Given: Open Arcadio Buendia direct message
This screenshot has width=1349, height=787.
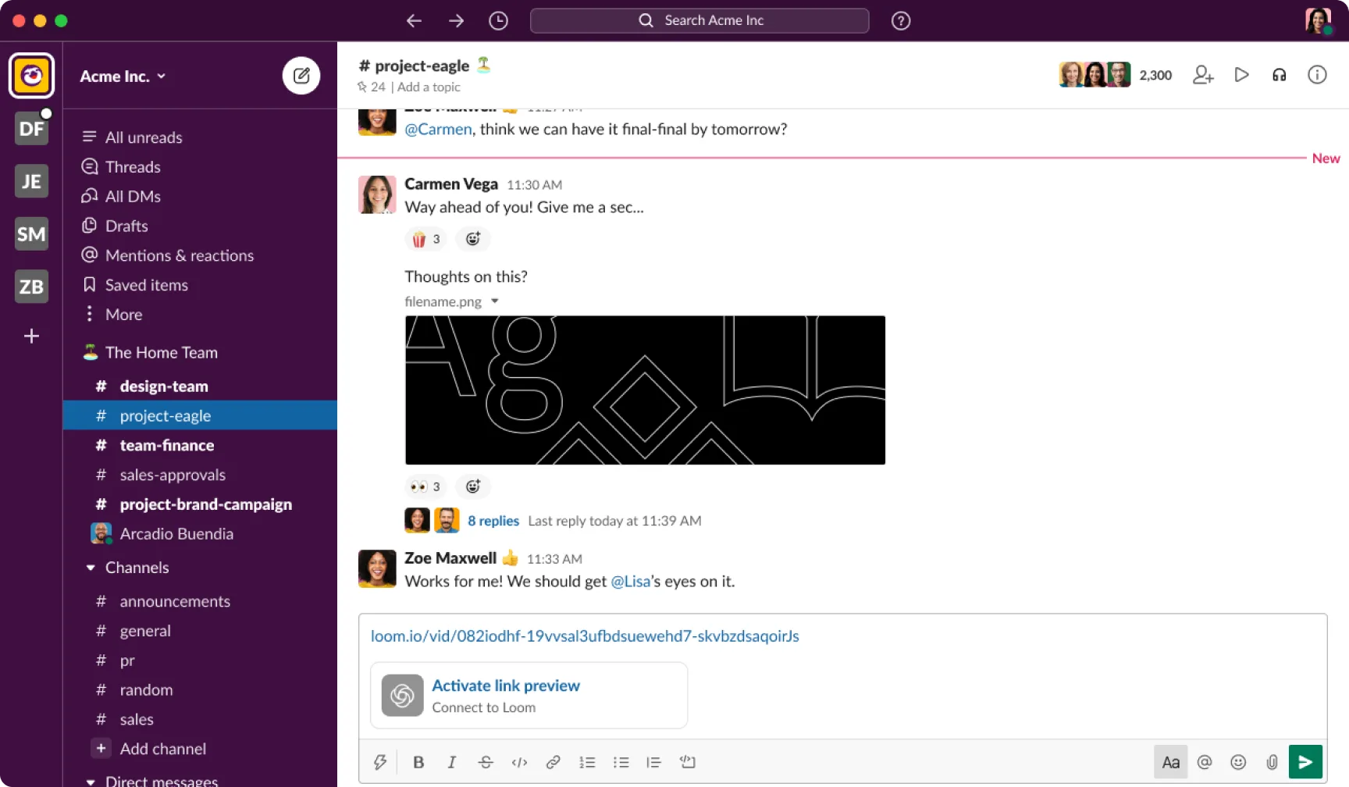Looking at the screenshot, I should click(x=200, y=534).
